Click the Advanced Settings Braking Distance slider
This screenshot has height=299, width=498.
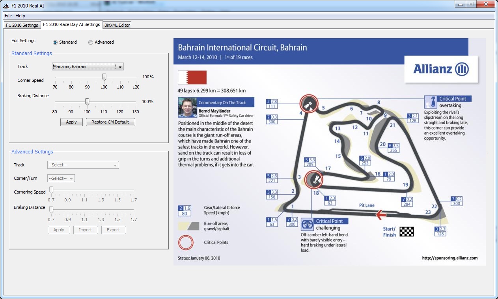tap(51, 209)
